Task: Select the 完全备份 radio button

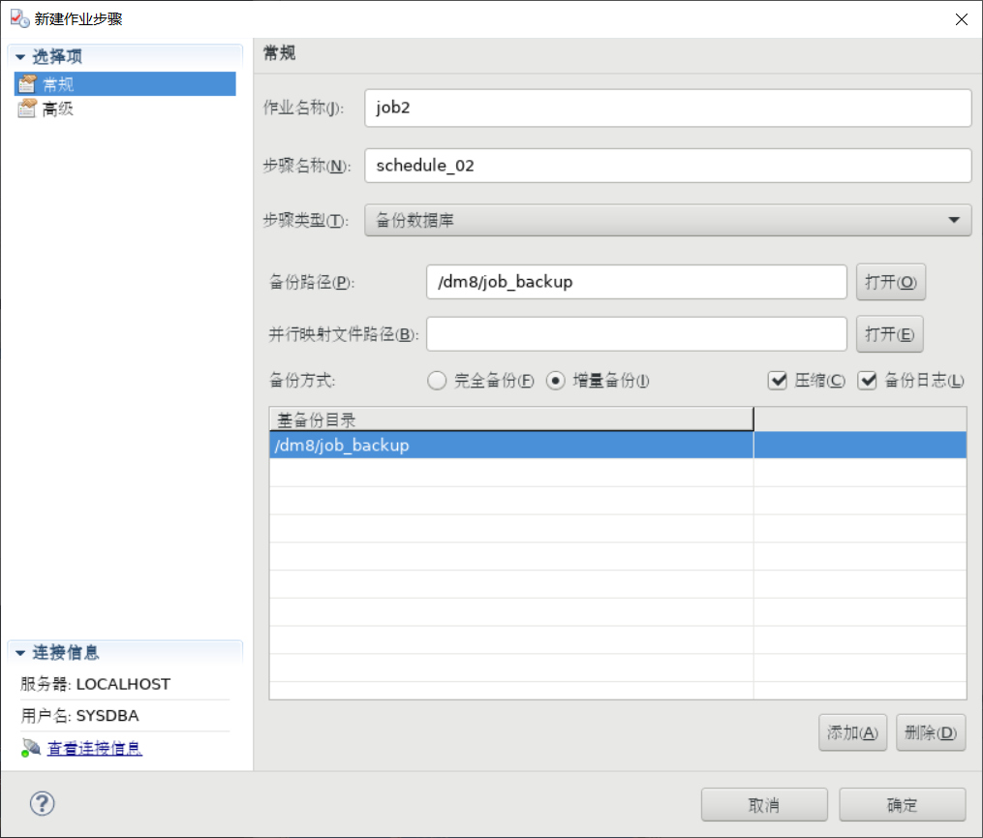Action: click(x=437, y=381)
